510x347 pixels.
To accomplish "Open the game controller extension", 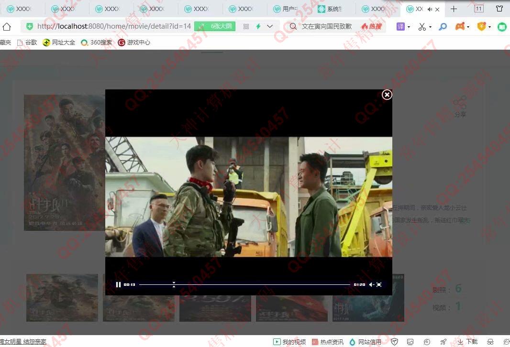I will coord(460,26).
